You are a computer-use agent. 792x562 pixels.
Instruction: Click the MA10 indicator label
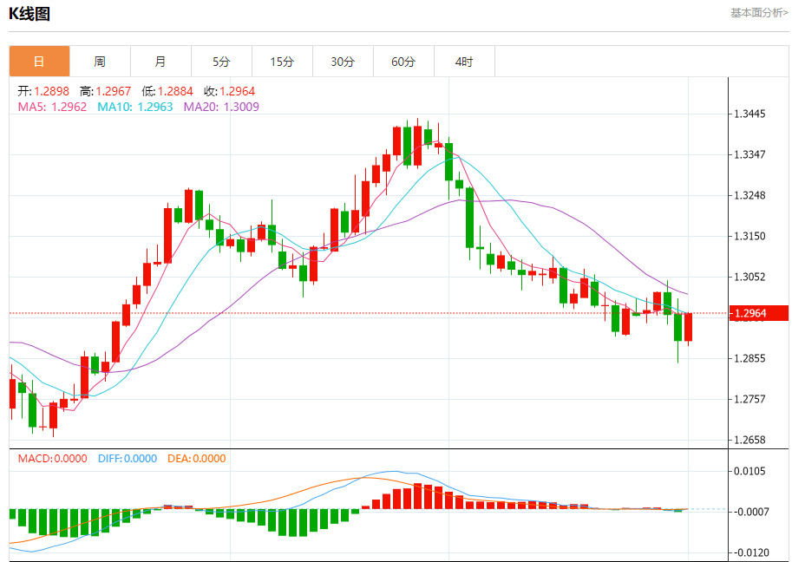click(134, 107)
